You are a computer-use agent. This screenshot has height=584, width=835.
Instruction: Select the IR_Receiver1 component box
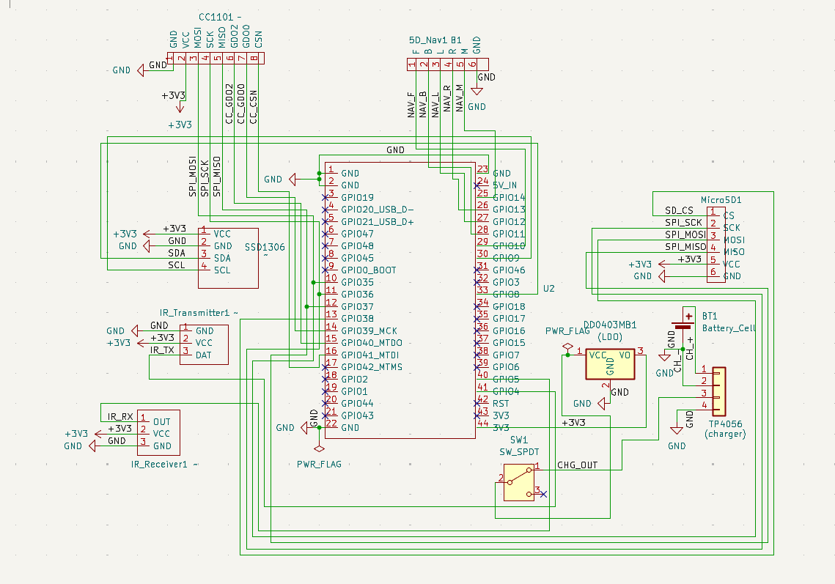click(x=158, y=433)
